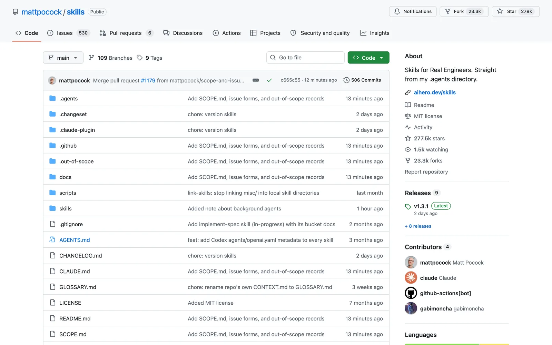Open the .claude-plugin folder

click(77, 130)
